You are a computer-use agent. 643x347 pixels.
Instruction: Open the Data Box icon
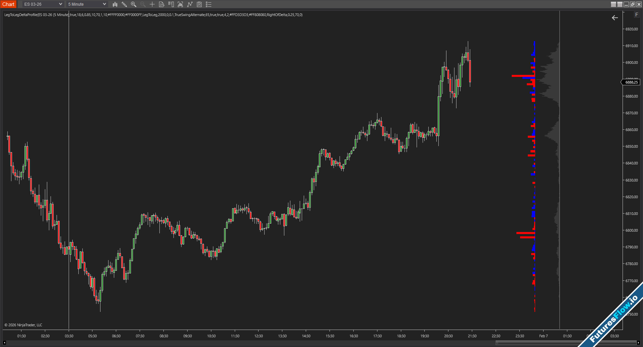(161, 4)
